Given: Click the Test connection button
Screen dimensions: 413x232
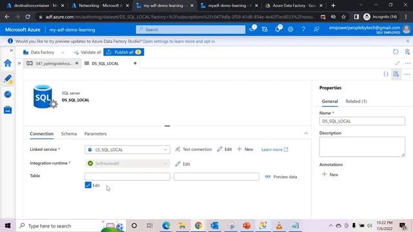Looking at the screenshot, I should coord(194,150).
